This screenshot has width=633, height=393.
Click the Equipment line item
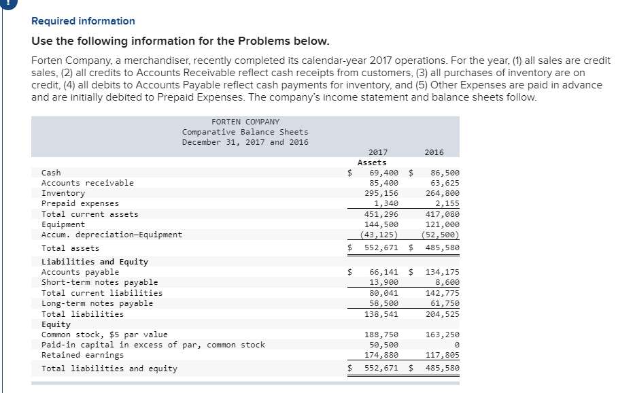click(62, 224)
